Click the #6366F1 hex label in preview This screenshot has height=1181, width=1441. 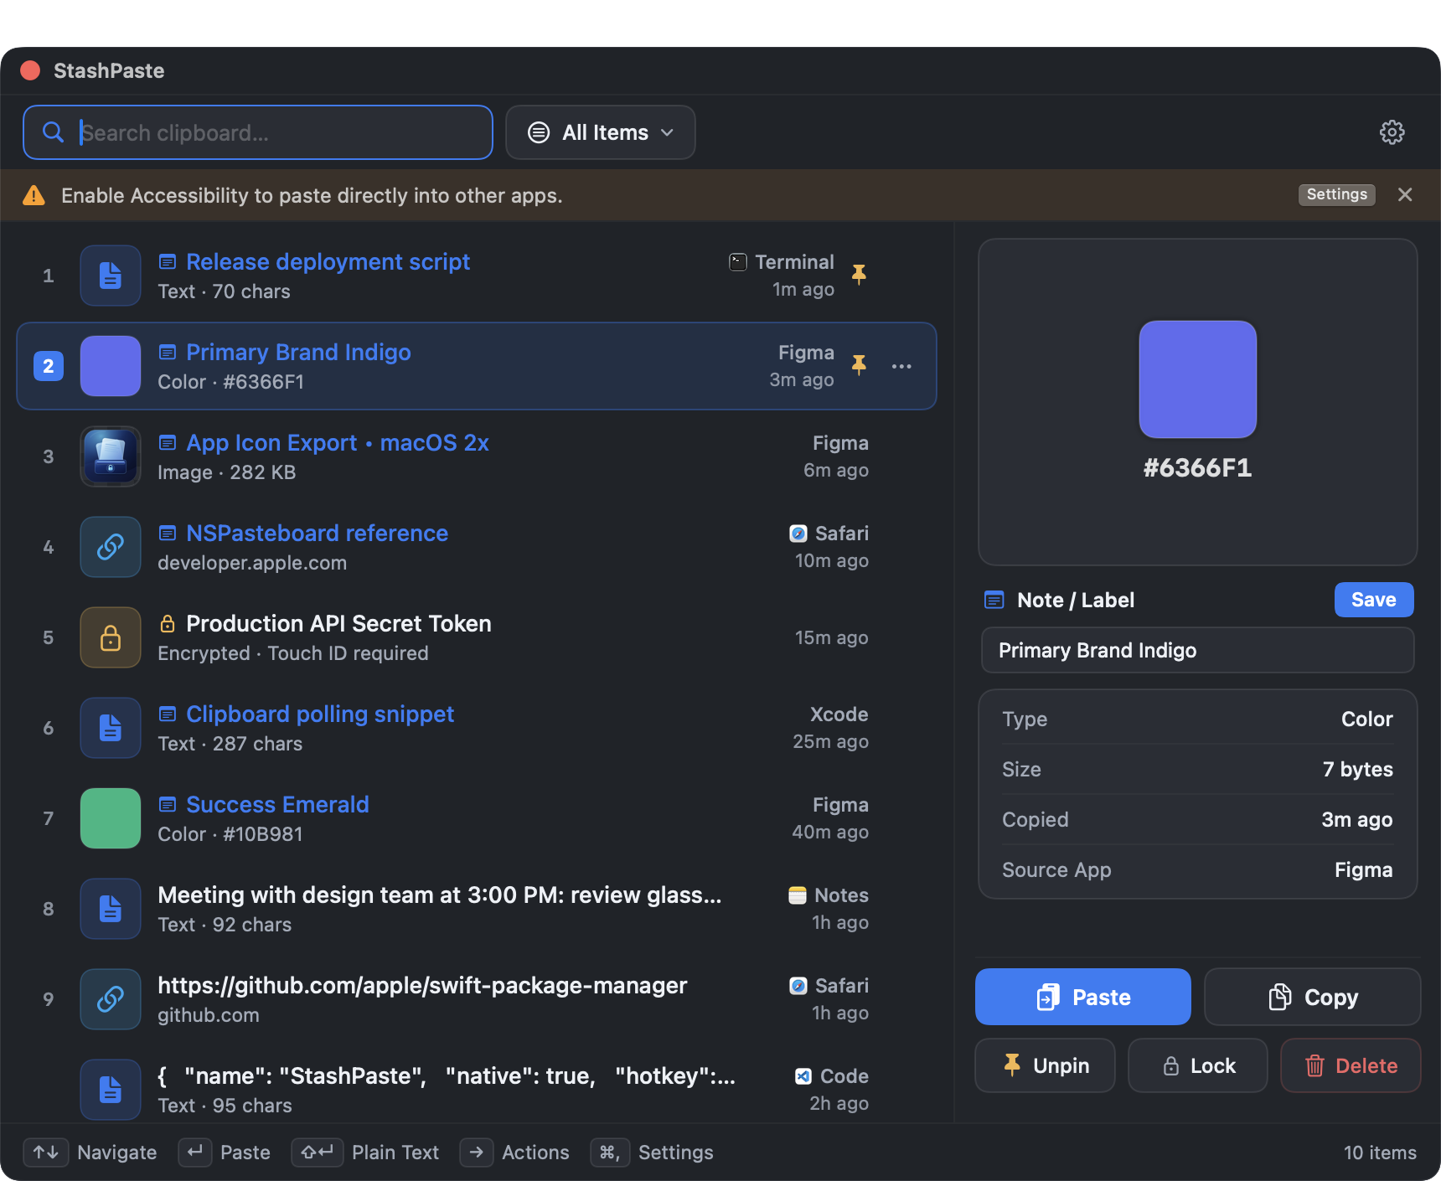coord(1198,467)
